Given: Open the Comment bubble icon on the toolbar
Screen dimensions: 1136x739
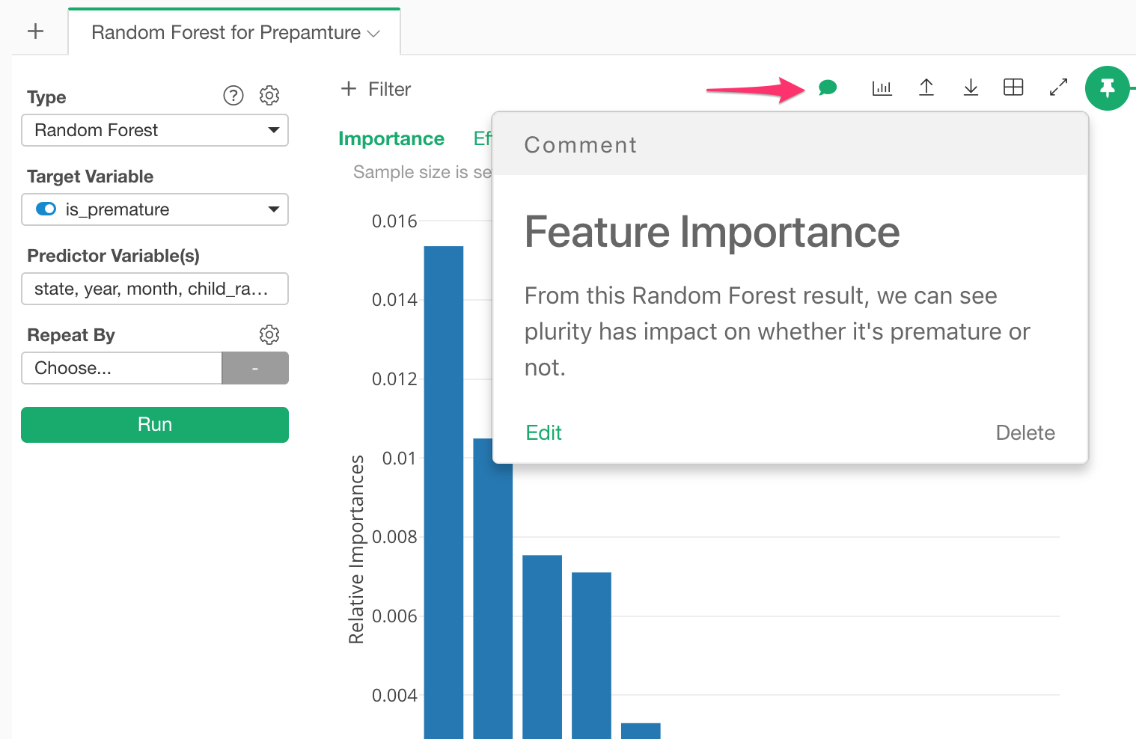Looking at the screenshot, I should pyautogui.click(x=828, y=88).
